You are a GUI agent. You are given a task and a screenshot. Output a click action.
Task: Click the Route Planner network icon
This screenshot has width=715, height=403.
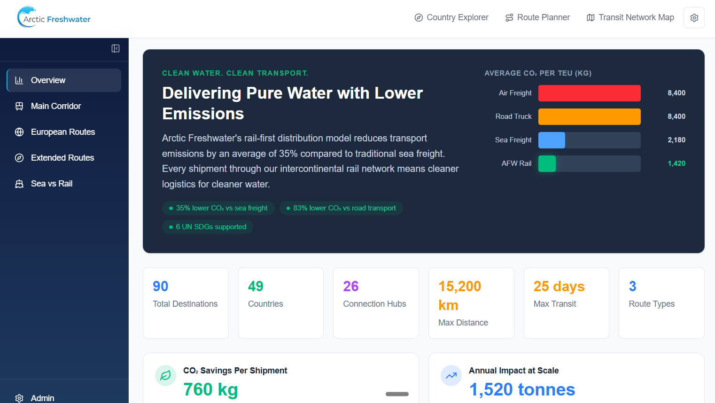[x=509, y=17]
